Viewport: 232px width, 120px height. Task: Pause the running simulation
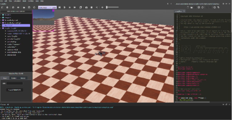pos(69,7)
